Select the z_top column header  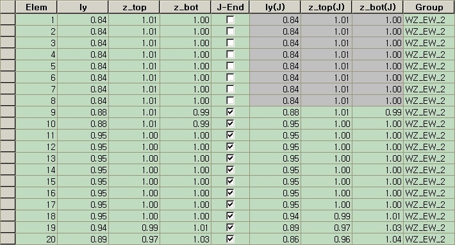point(134,7)
